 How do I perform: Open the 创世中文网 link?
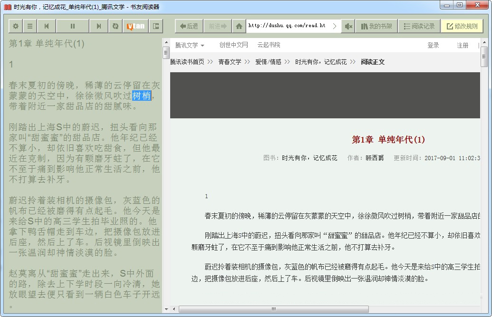coord(233,45)
